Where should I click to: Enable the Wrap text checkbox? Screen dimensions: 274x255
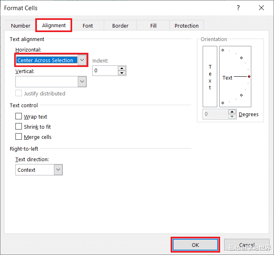tap(19, 116)
